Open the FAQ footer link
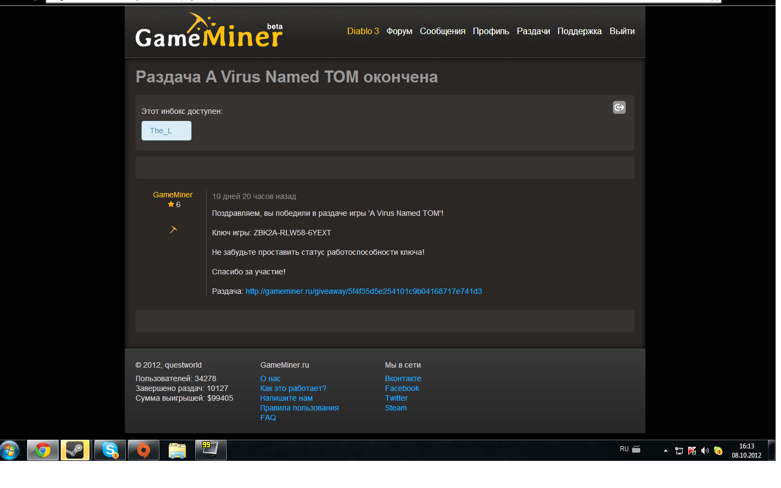Viewport: 781px width, 488px height. (268, 418)
